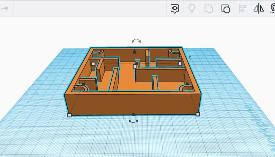Click the back-right white corner handle

point(180,63)
